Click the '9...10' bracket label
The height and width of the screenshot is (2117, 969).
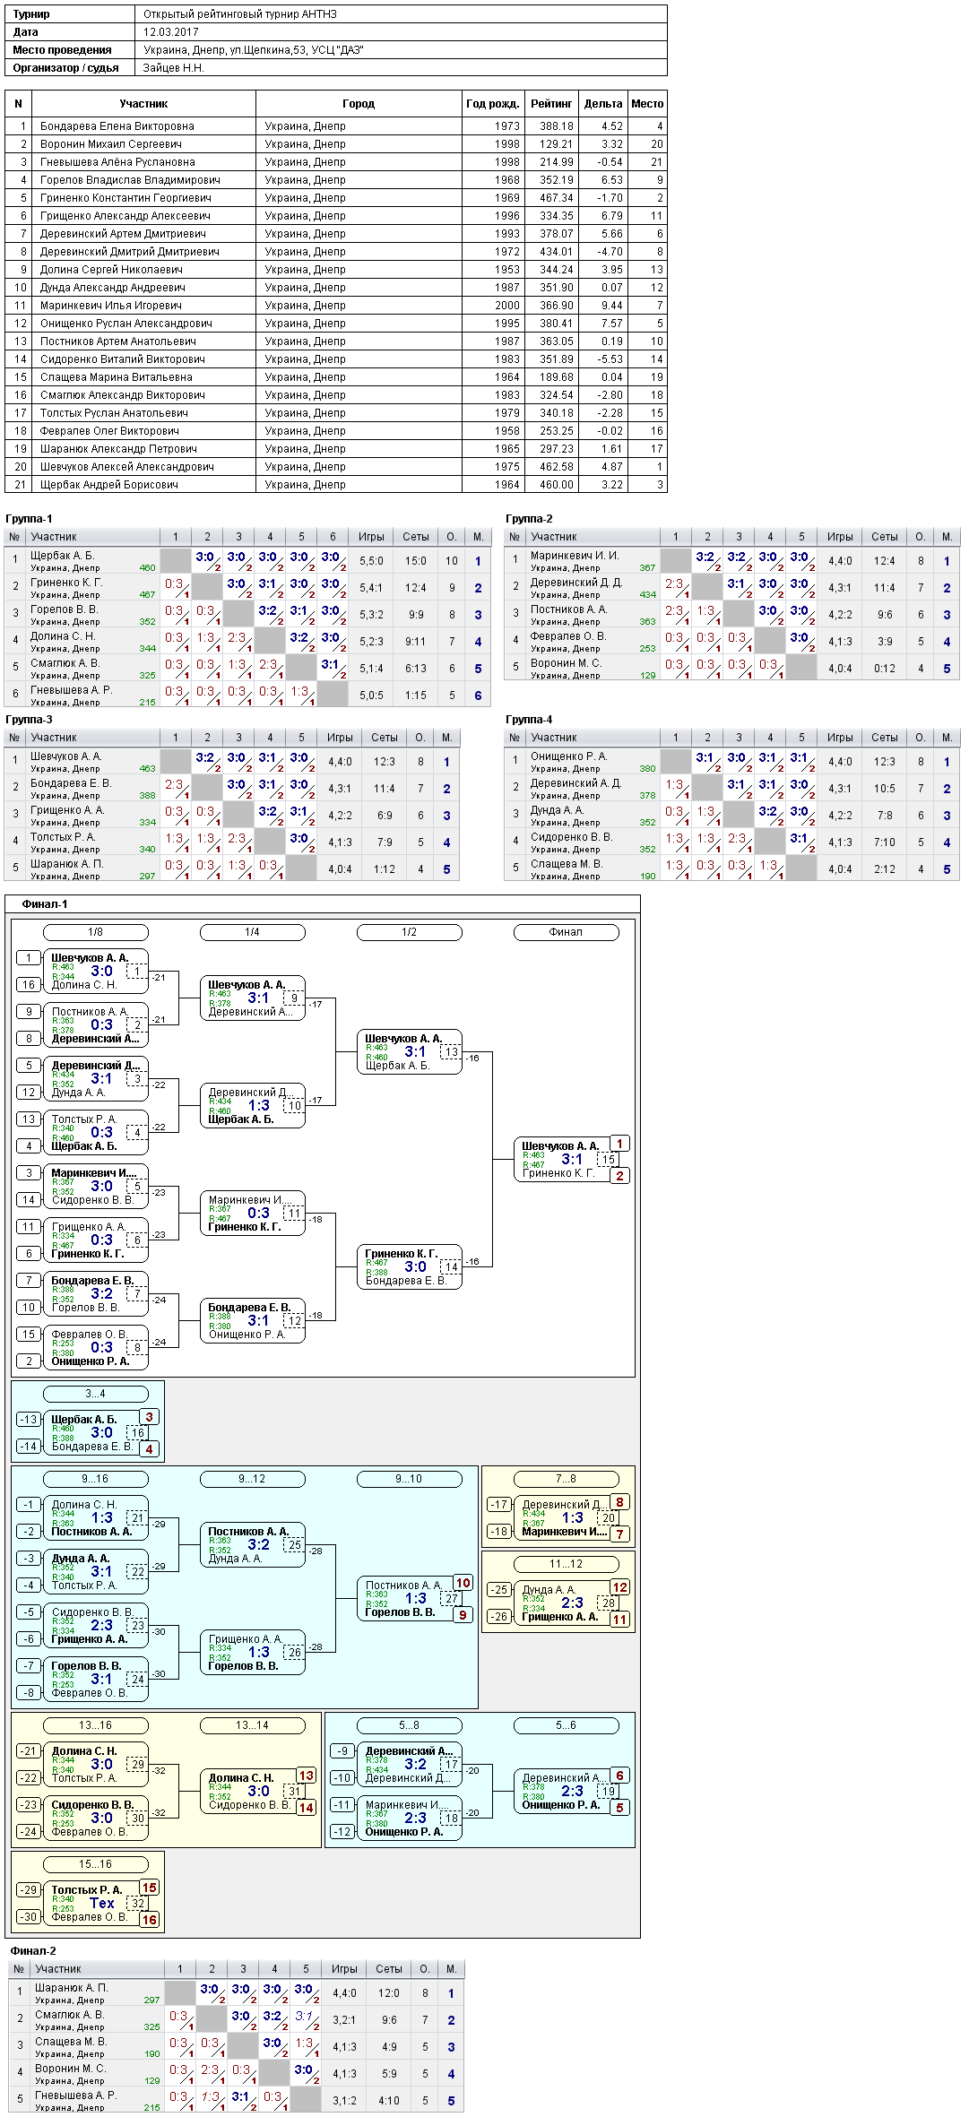coord(409,1479)
